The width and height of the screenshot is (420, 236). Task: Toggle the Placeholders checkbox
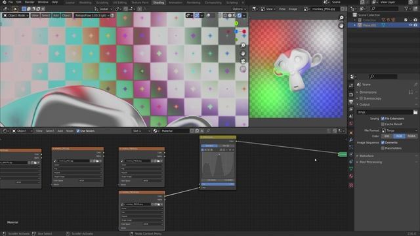coord(383,148)
